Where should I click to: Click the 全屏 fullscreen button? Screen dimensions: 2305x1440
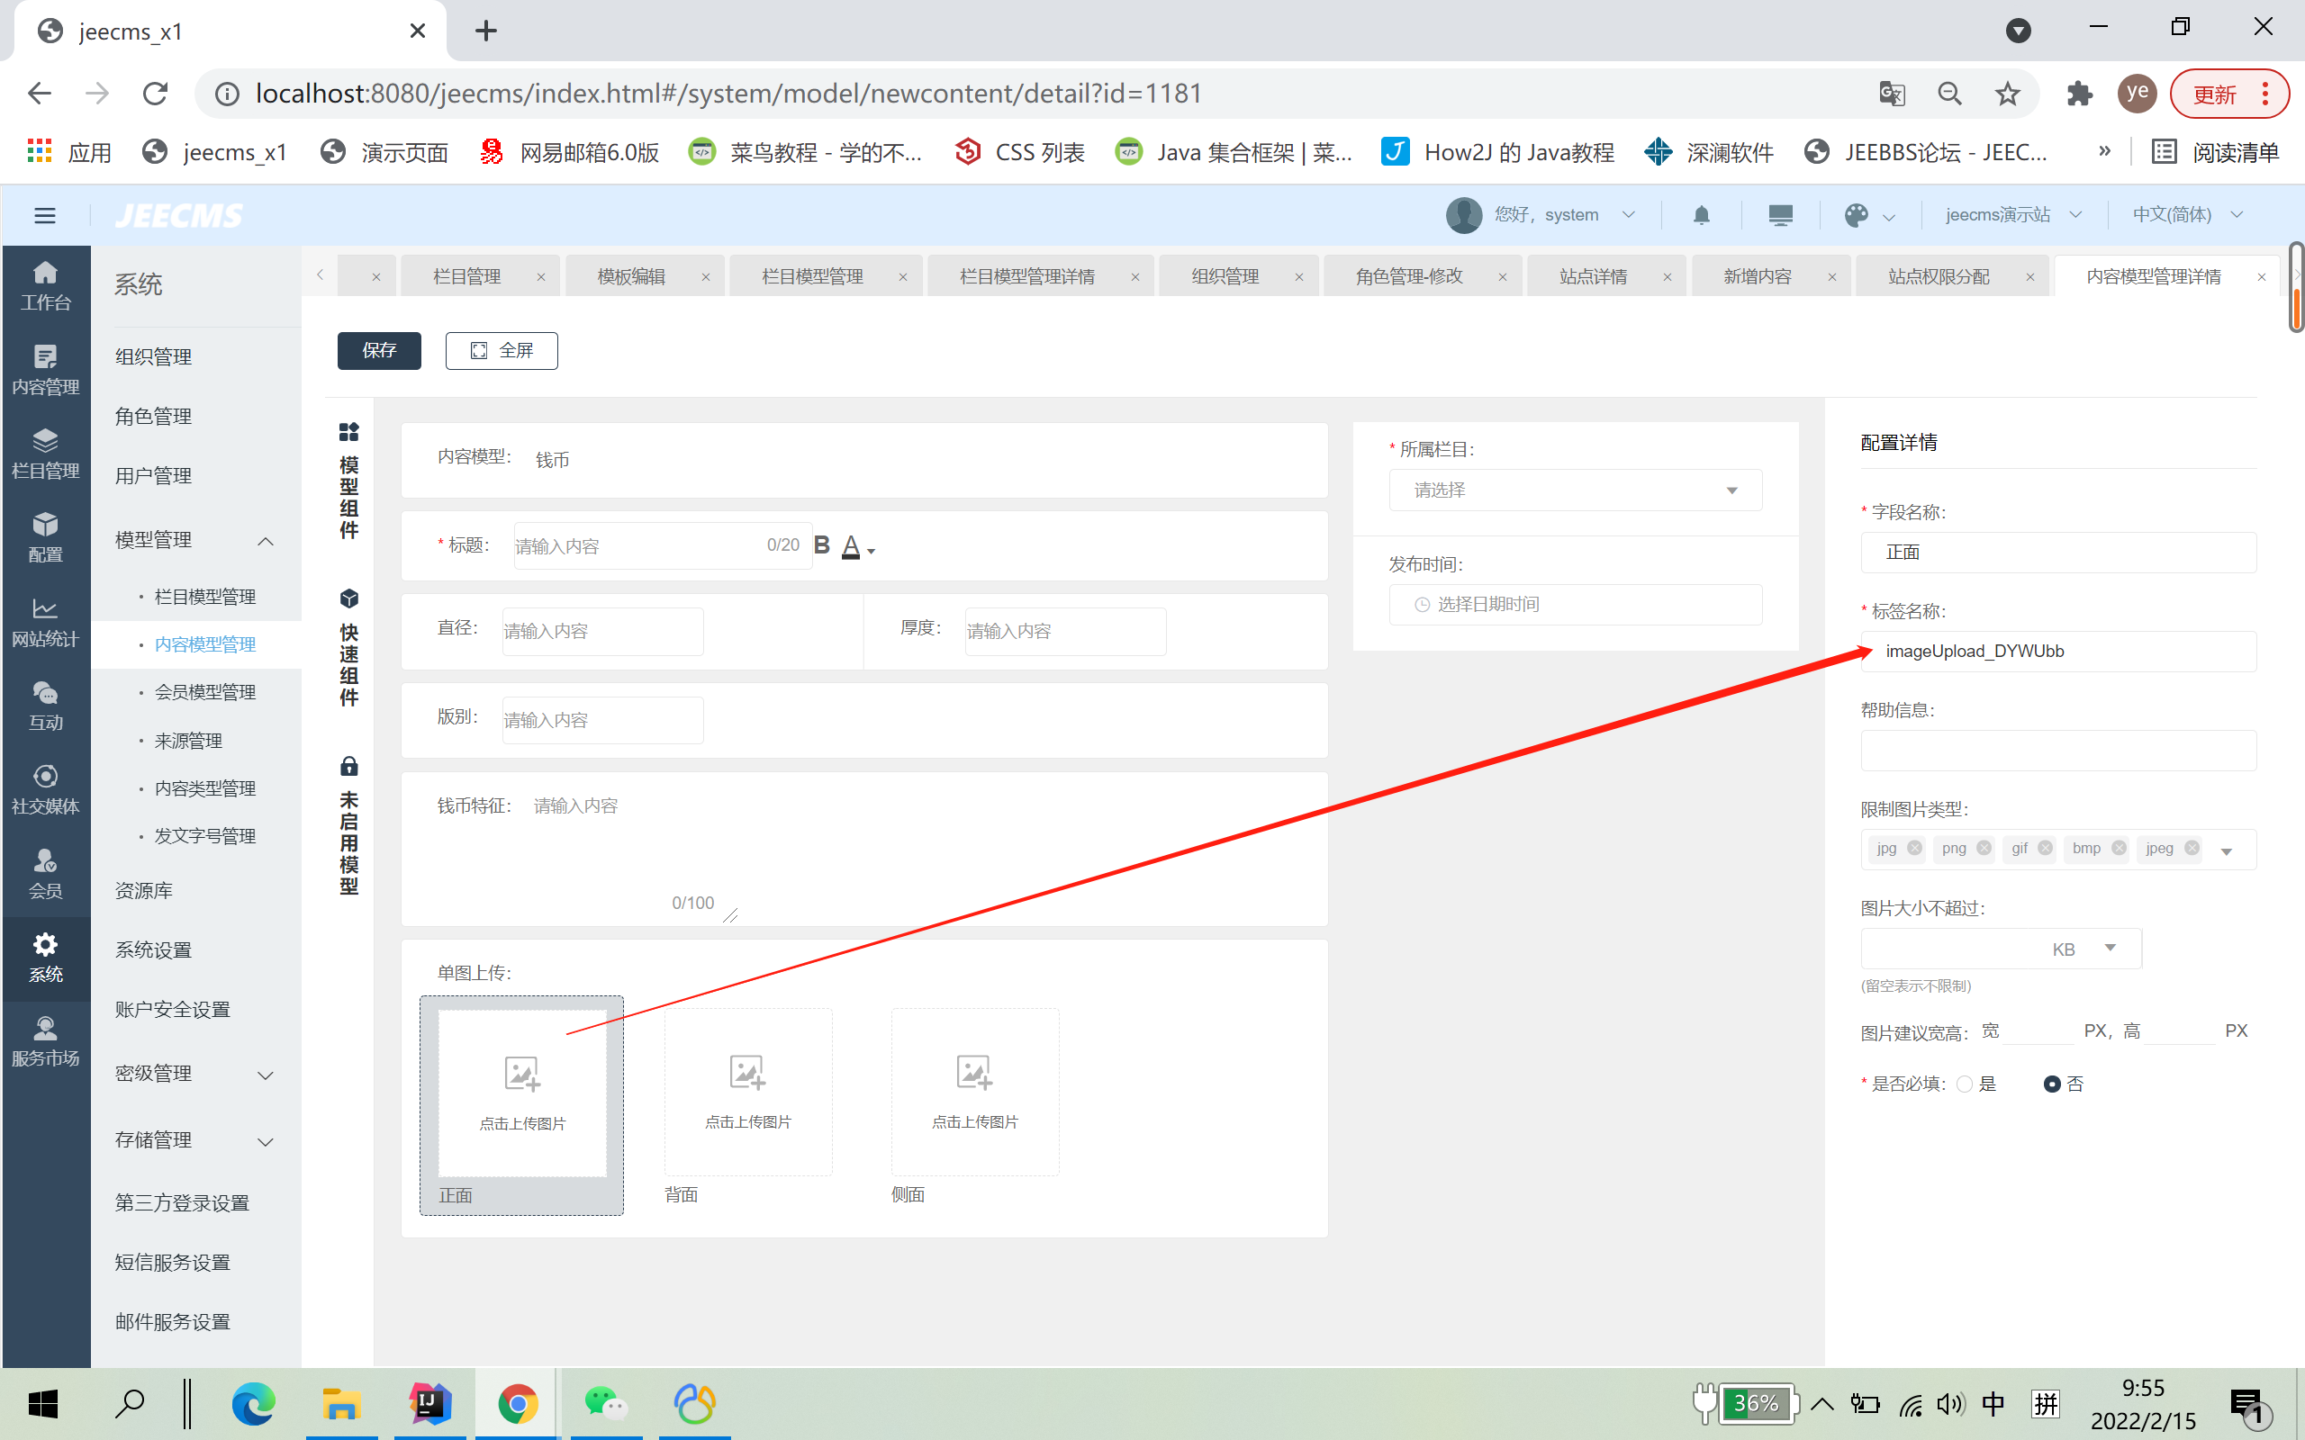501,350
